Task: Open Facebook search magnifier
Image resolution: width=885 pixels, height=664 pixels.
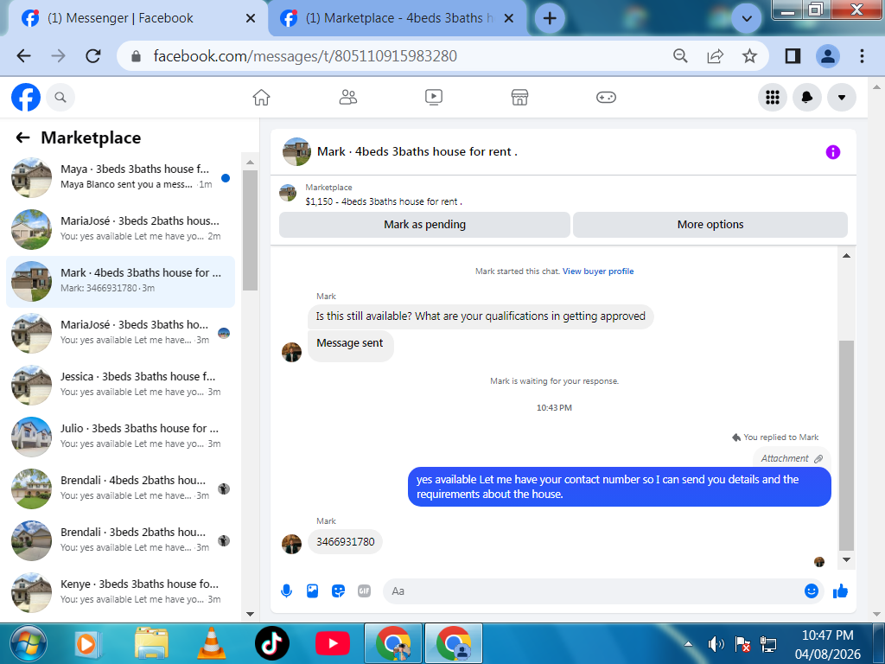Action: tap(60, 97)
